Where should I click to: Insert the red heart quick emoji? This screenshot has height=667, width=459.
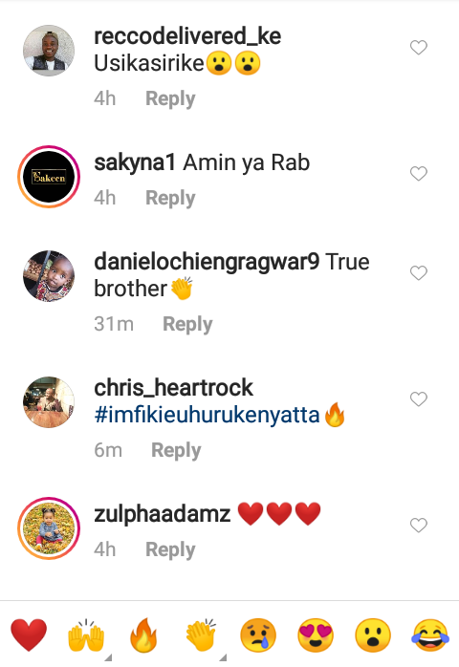point(29,635)
